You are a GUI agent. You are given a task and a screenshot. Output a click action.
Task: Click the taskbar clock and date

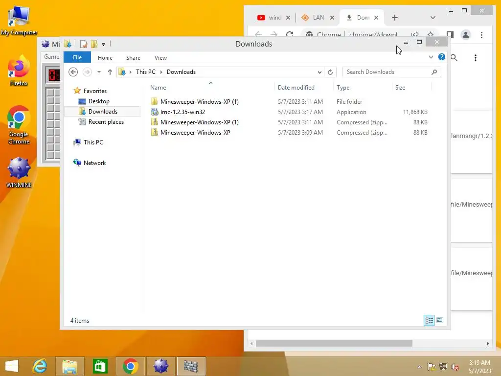(x=479, y=367)
